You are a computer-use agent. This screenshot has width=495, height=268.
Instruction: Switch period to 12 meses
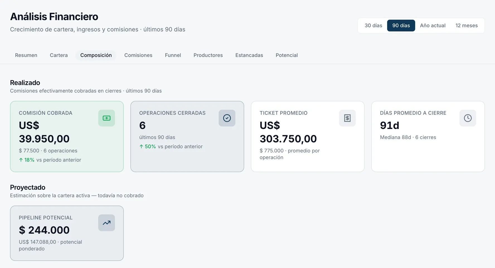467,25
